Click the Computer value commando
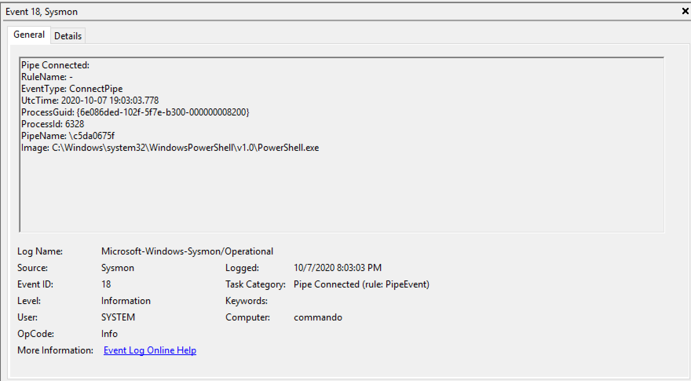 click(x=318, y=317)
